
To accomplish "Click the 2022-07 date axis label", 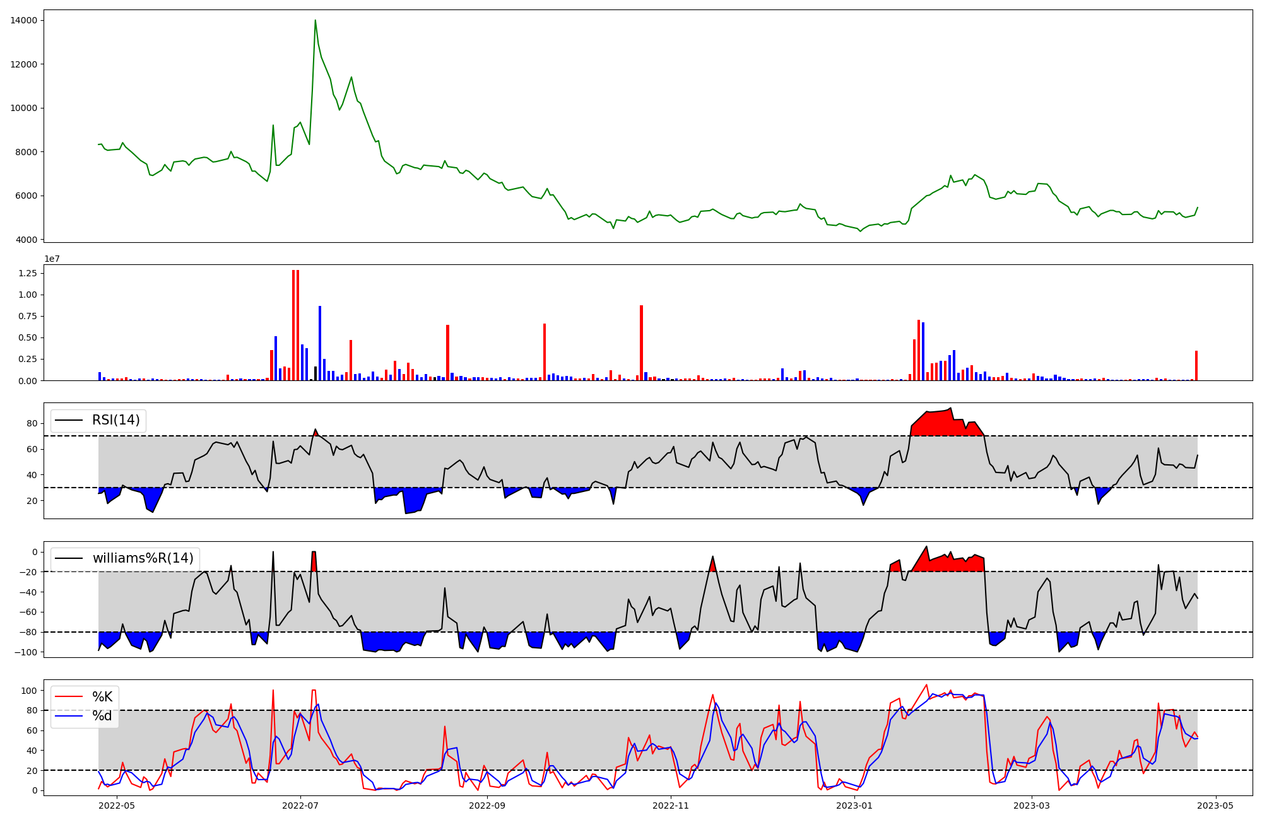I will 300,805.
